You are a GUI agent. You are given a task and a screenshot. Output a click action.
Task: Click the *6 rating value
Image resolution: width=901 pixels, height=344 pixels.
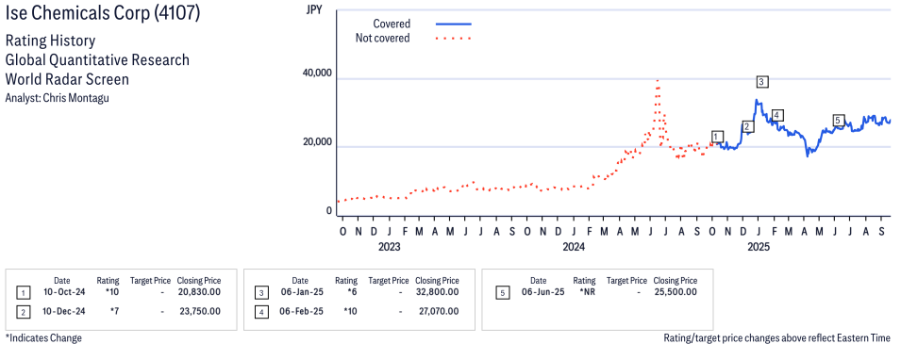[x=352, y=292]
